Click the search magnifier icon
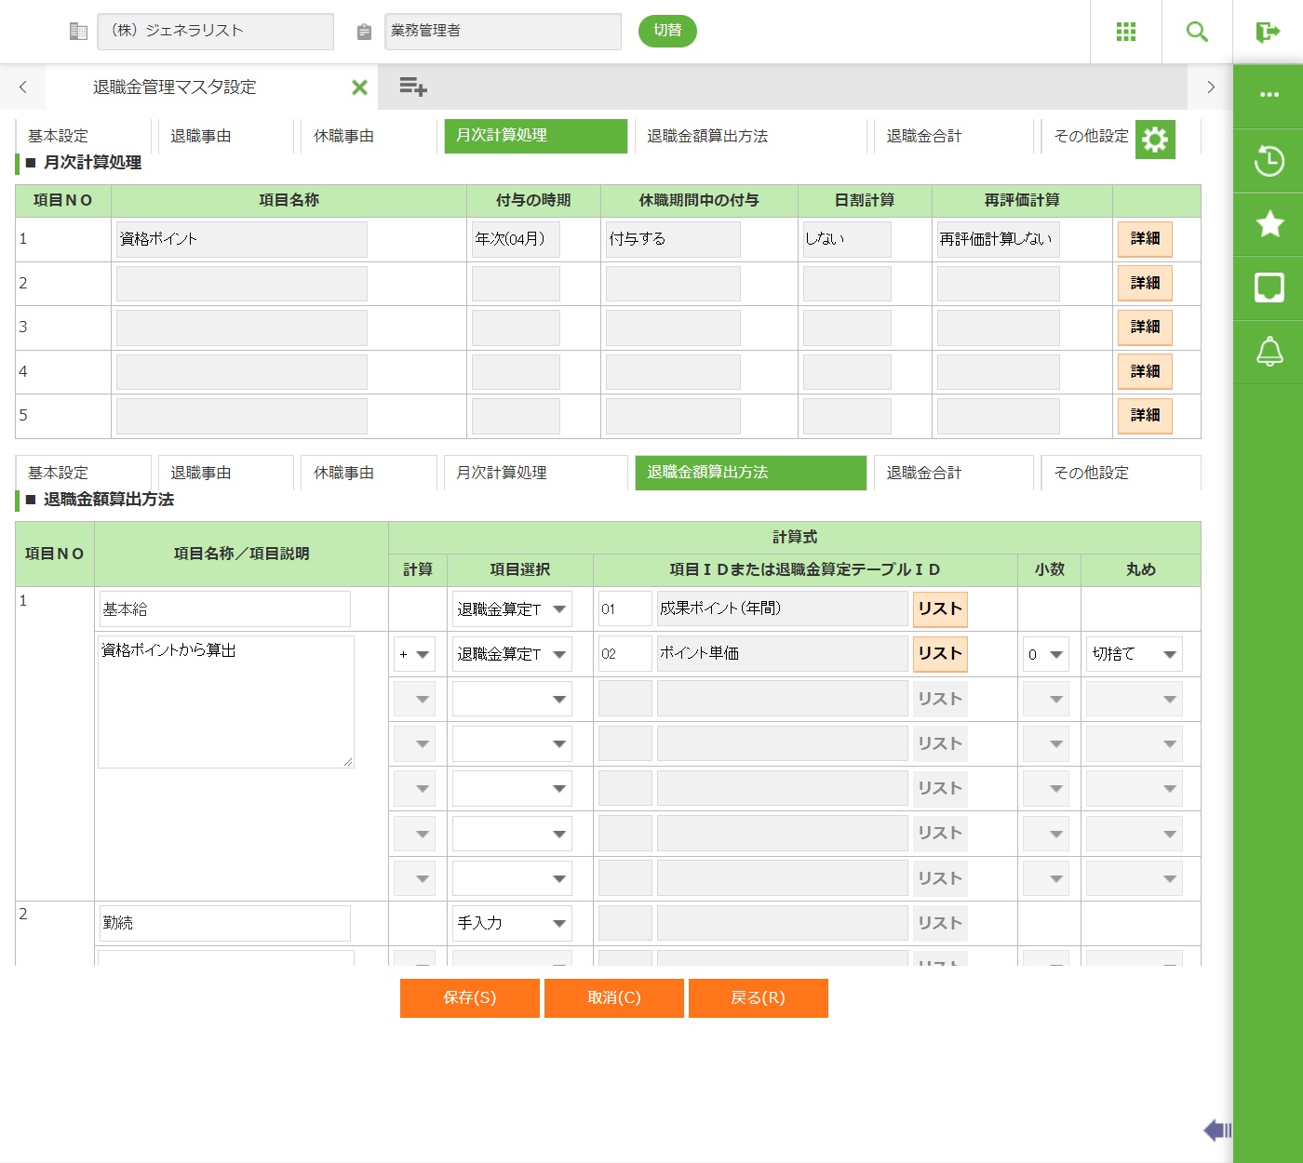1303x1163 pixels. coord(1197,32)
